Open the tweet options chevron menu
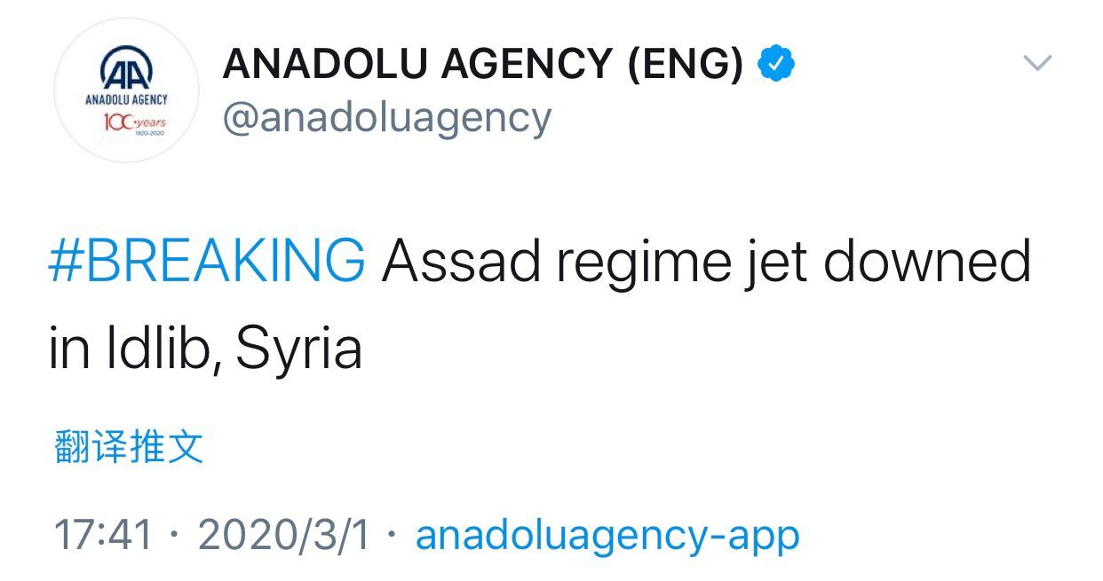 tap(1037, 63)
